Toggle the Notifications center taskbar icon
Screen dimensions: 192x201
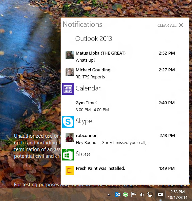[160, 195]
